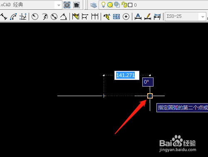This screenshot has height=157, width=208.
Task: Select the Ordinate dimension tool
Action: (23, 17)
